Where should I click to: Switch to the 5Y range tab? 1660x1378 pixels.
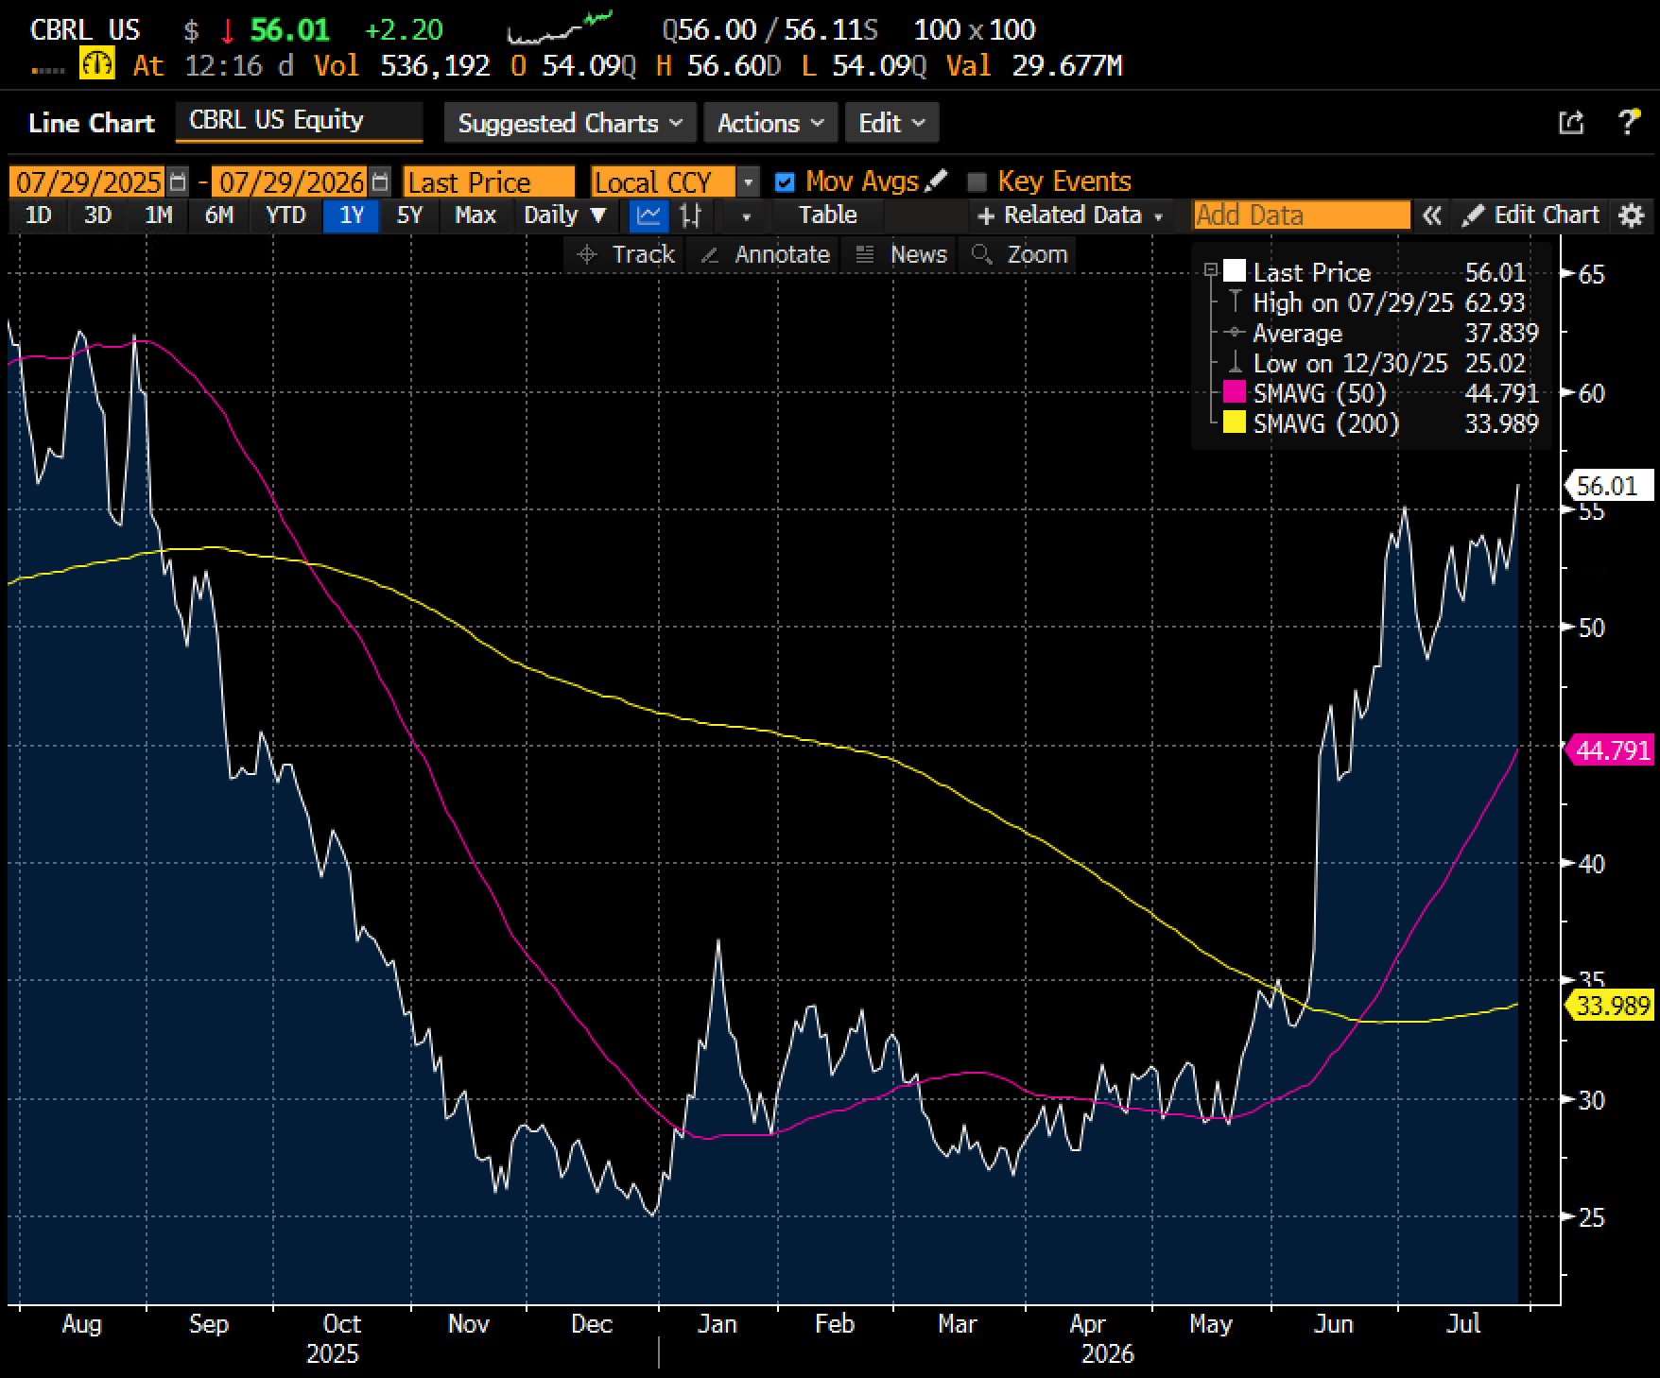(x=409, y=215)
